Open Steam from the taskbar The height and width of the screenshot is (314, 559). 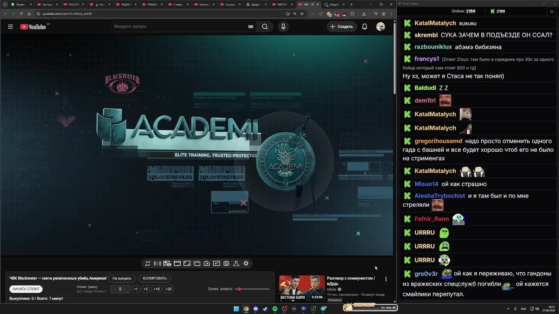[265, 309]
